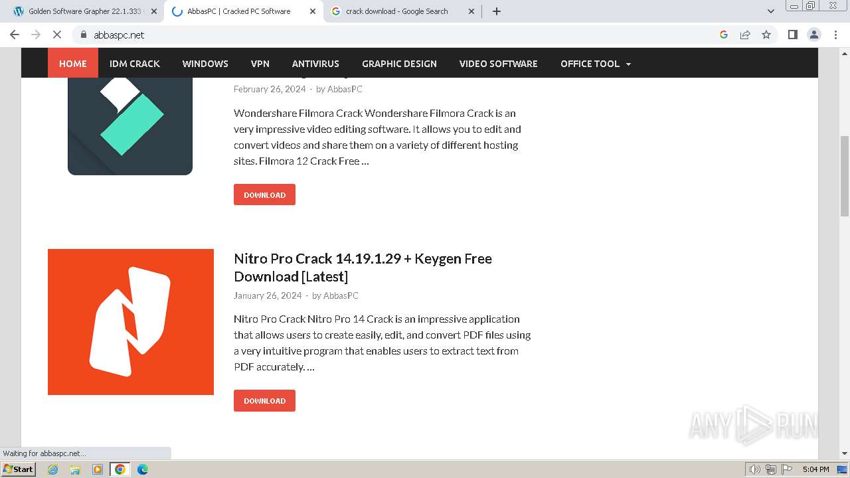The width and height of the screenshot is (850, 478).
Task: Click the page vertical scrollbar thumb
Action: pos(845,176)
